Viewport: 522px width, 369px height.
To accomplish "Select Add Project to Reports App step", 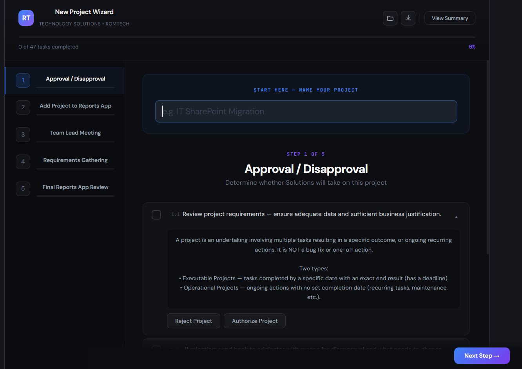I will coord(65,108).
